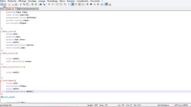Toggle the function list icon
Image resolution: width=191 pixels, height=107 pixels.
coord(83,4)
